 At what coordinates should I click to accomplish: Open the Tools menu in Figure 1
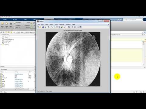[x=56, y=25]
